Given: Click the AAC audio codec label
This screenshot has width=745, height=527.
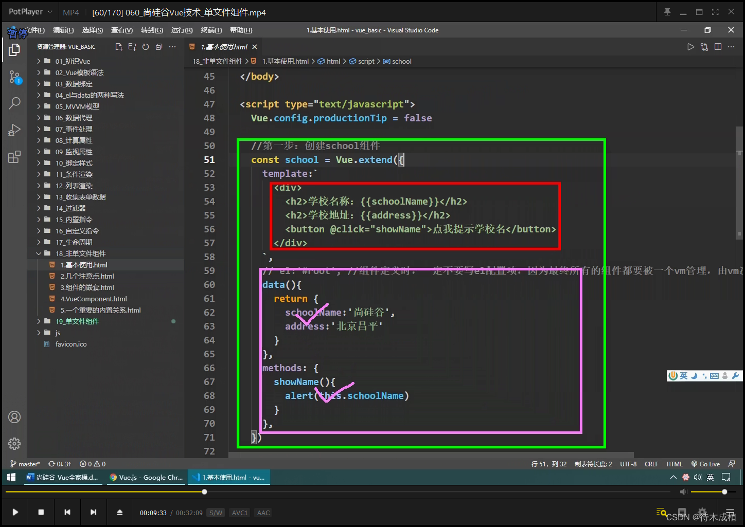Looking at the screenshot, I should (x=263, y=513).
